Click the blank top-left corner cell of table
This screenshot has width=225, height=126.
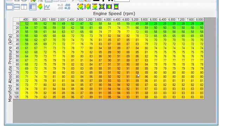[16, 20]
